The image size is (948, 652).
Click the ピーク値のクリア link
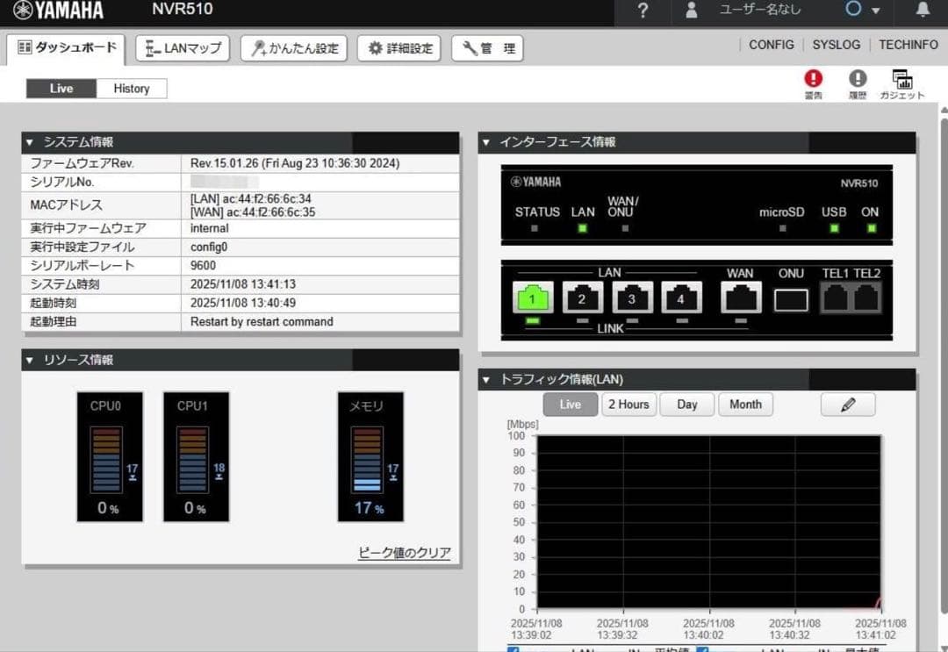point(406,553)
